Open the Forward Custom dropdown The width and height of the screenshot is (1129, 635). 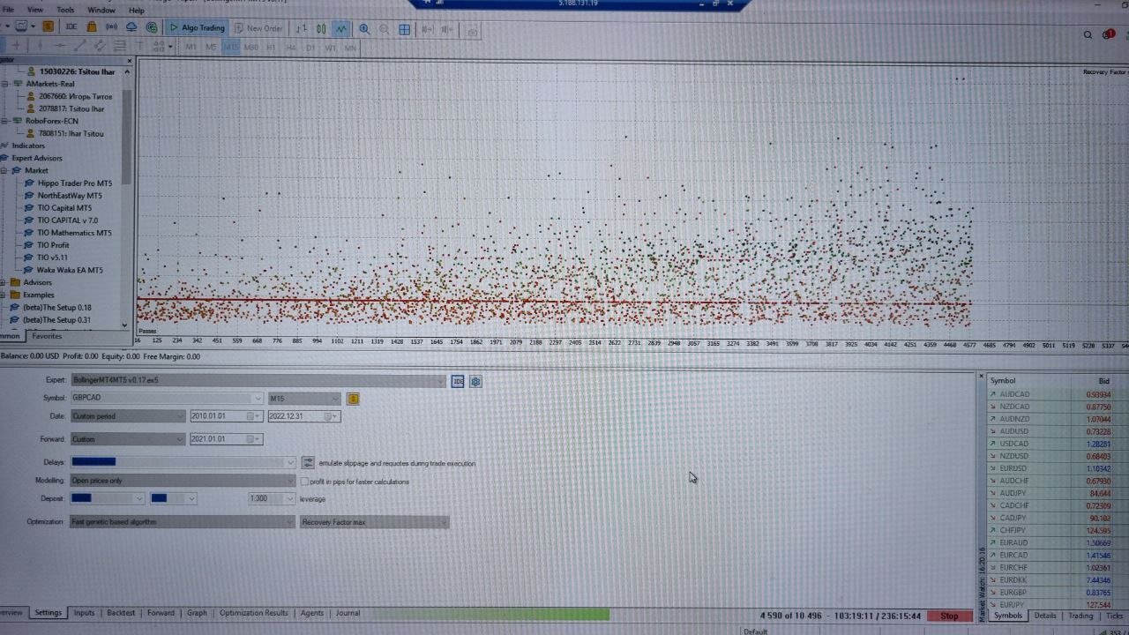coord(127,439)
